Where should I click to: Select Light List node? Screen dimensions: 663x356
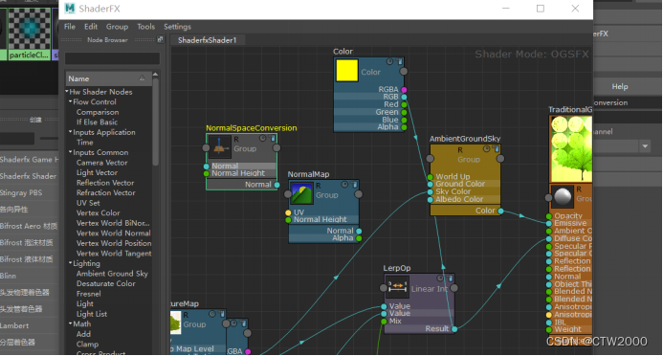pyautogui.click(x=91, y=314)
